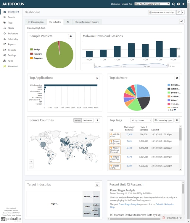Click the Indicators sidebar icon
The image size is (190, 223).
click(5, 34)
